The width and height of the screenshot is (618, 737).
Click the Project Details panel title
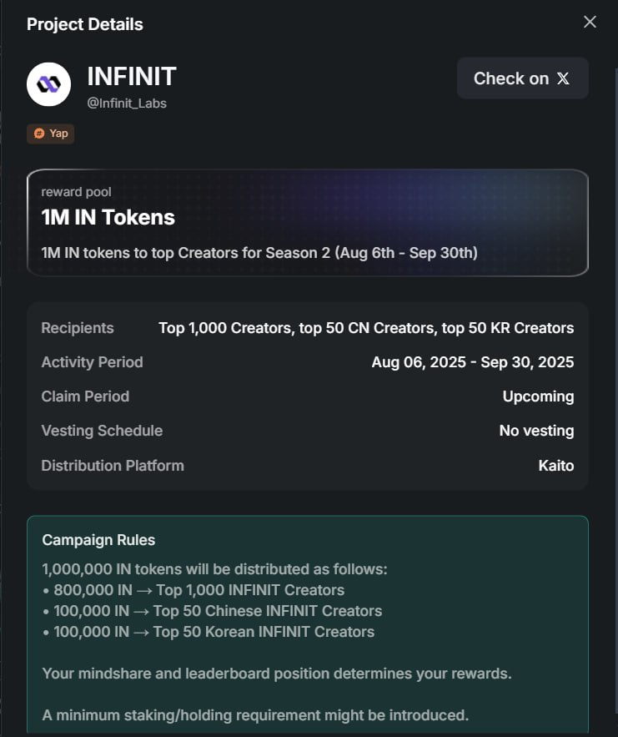85,24
